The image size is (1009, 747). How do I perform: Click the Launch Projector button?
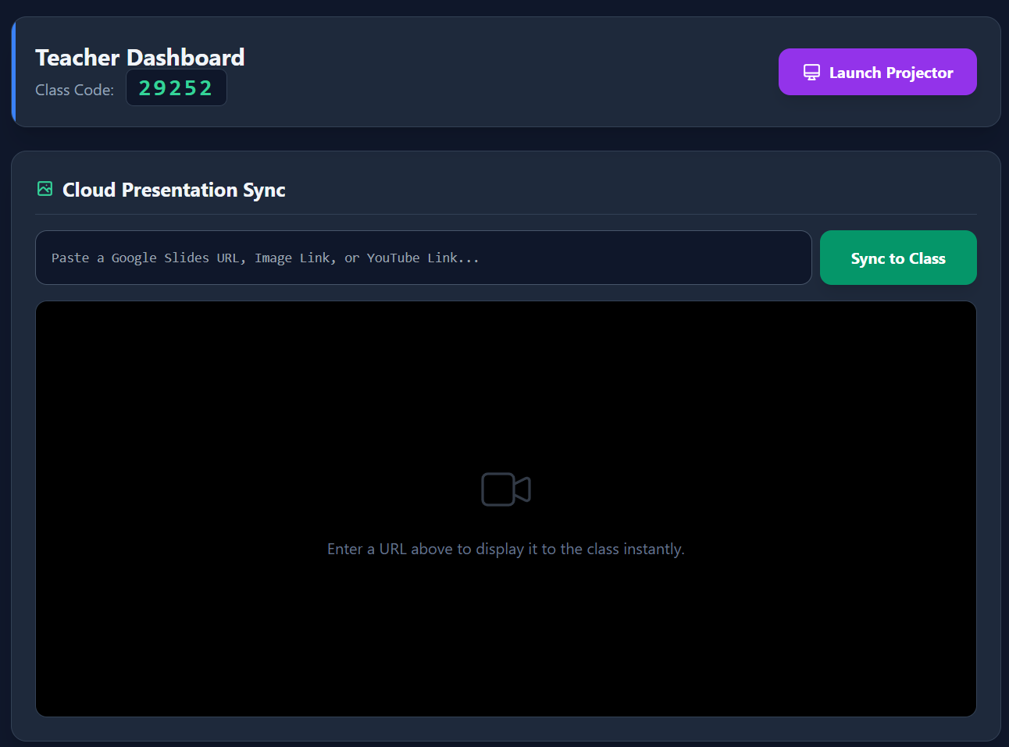[x=877, y=72]
